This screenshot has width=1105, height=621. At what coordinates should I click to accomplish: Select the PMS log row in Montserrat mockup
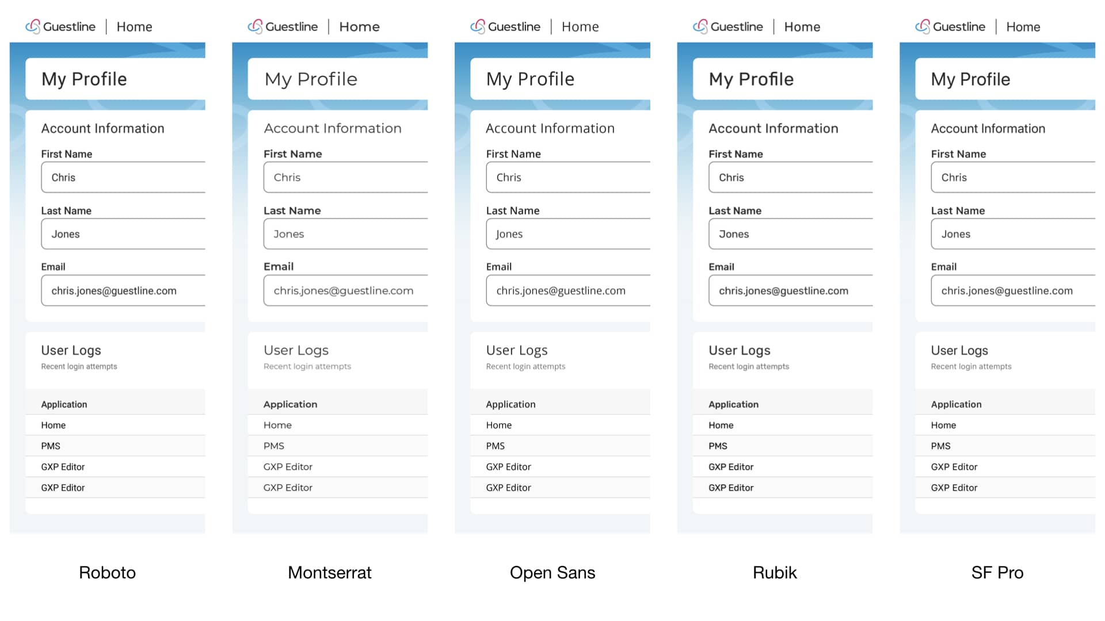(338, 446)
